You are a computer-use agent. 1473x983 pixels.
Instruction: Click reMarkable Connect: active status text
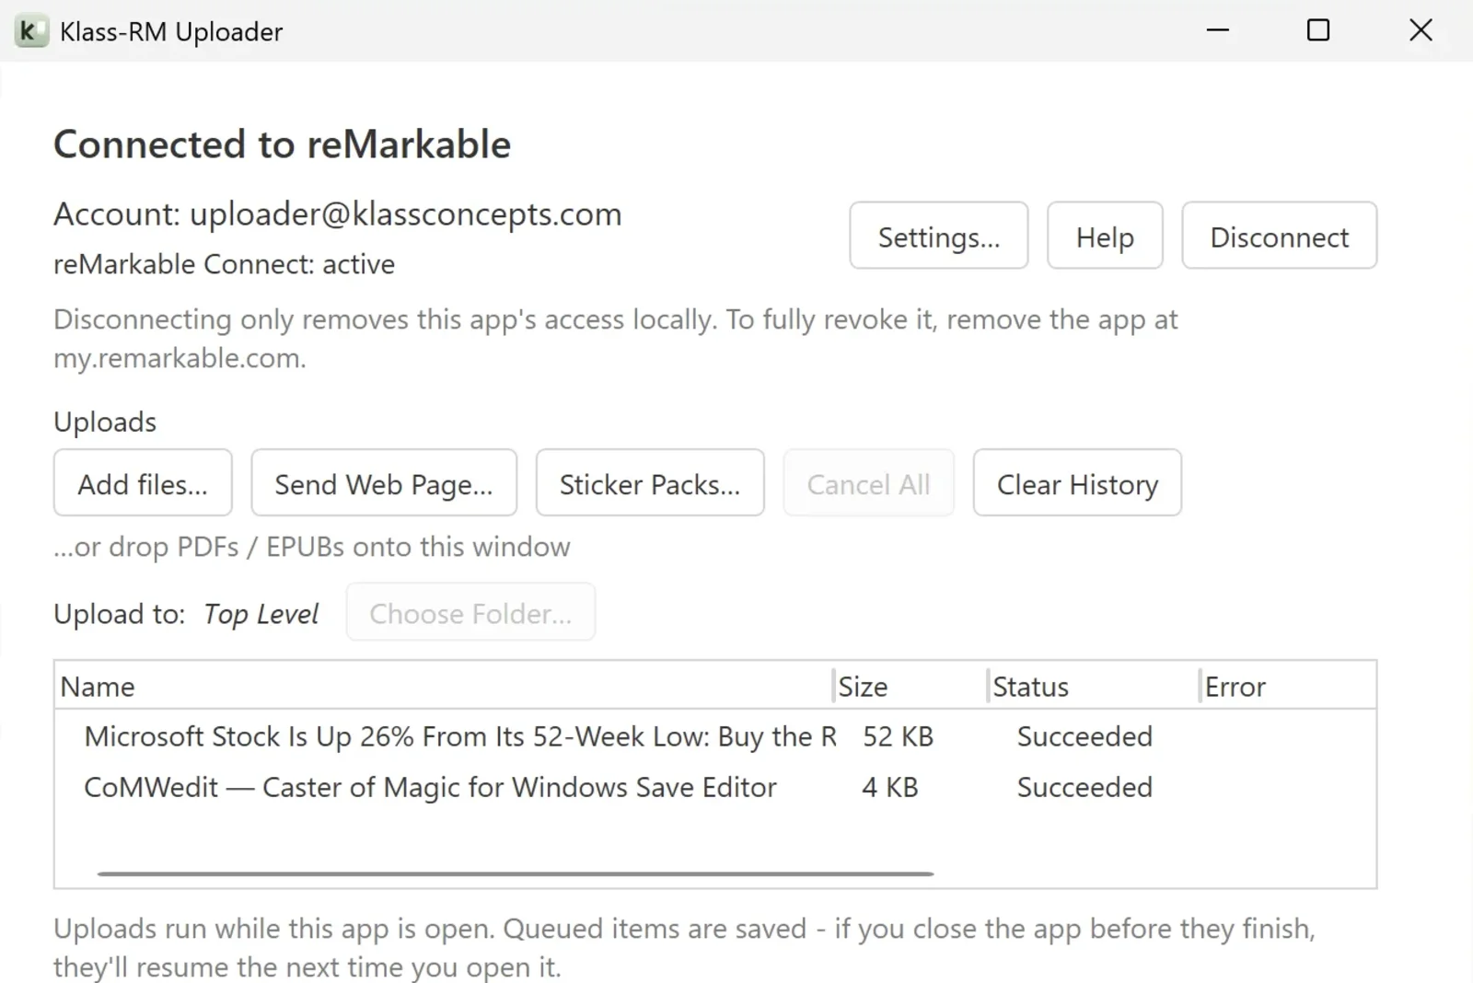click(224, 264)
